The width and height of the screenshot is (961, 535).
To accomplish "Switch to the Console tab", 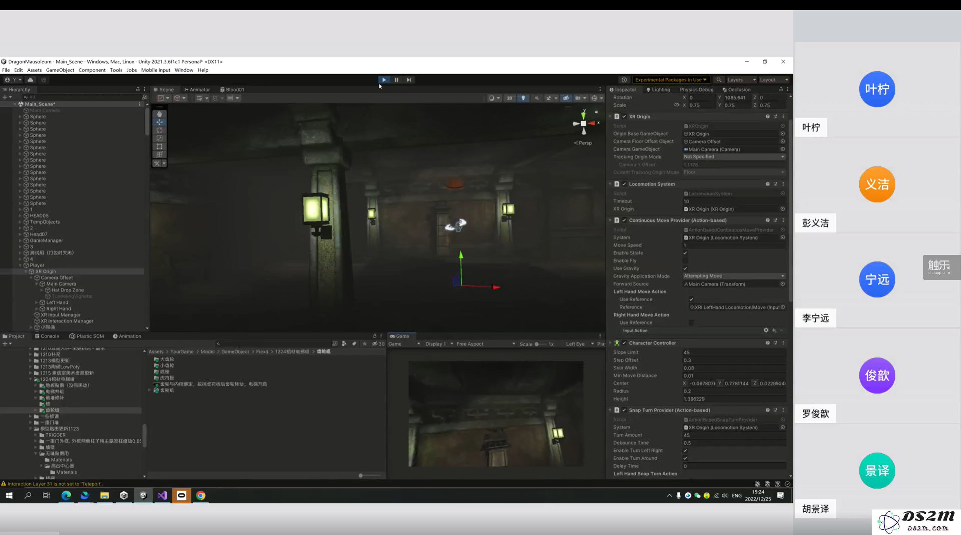I will point(47,336).
